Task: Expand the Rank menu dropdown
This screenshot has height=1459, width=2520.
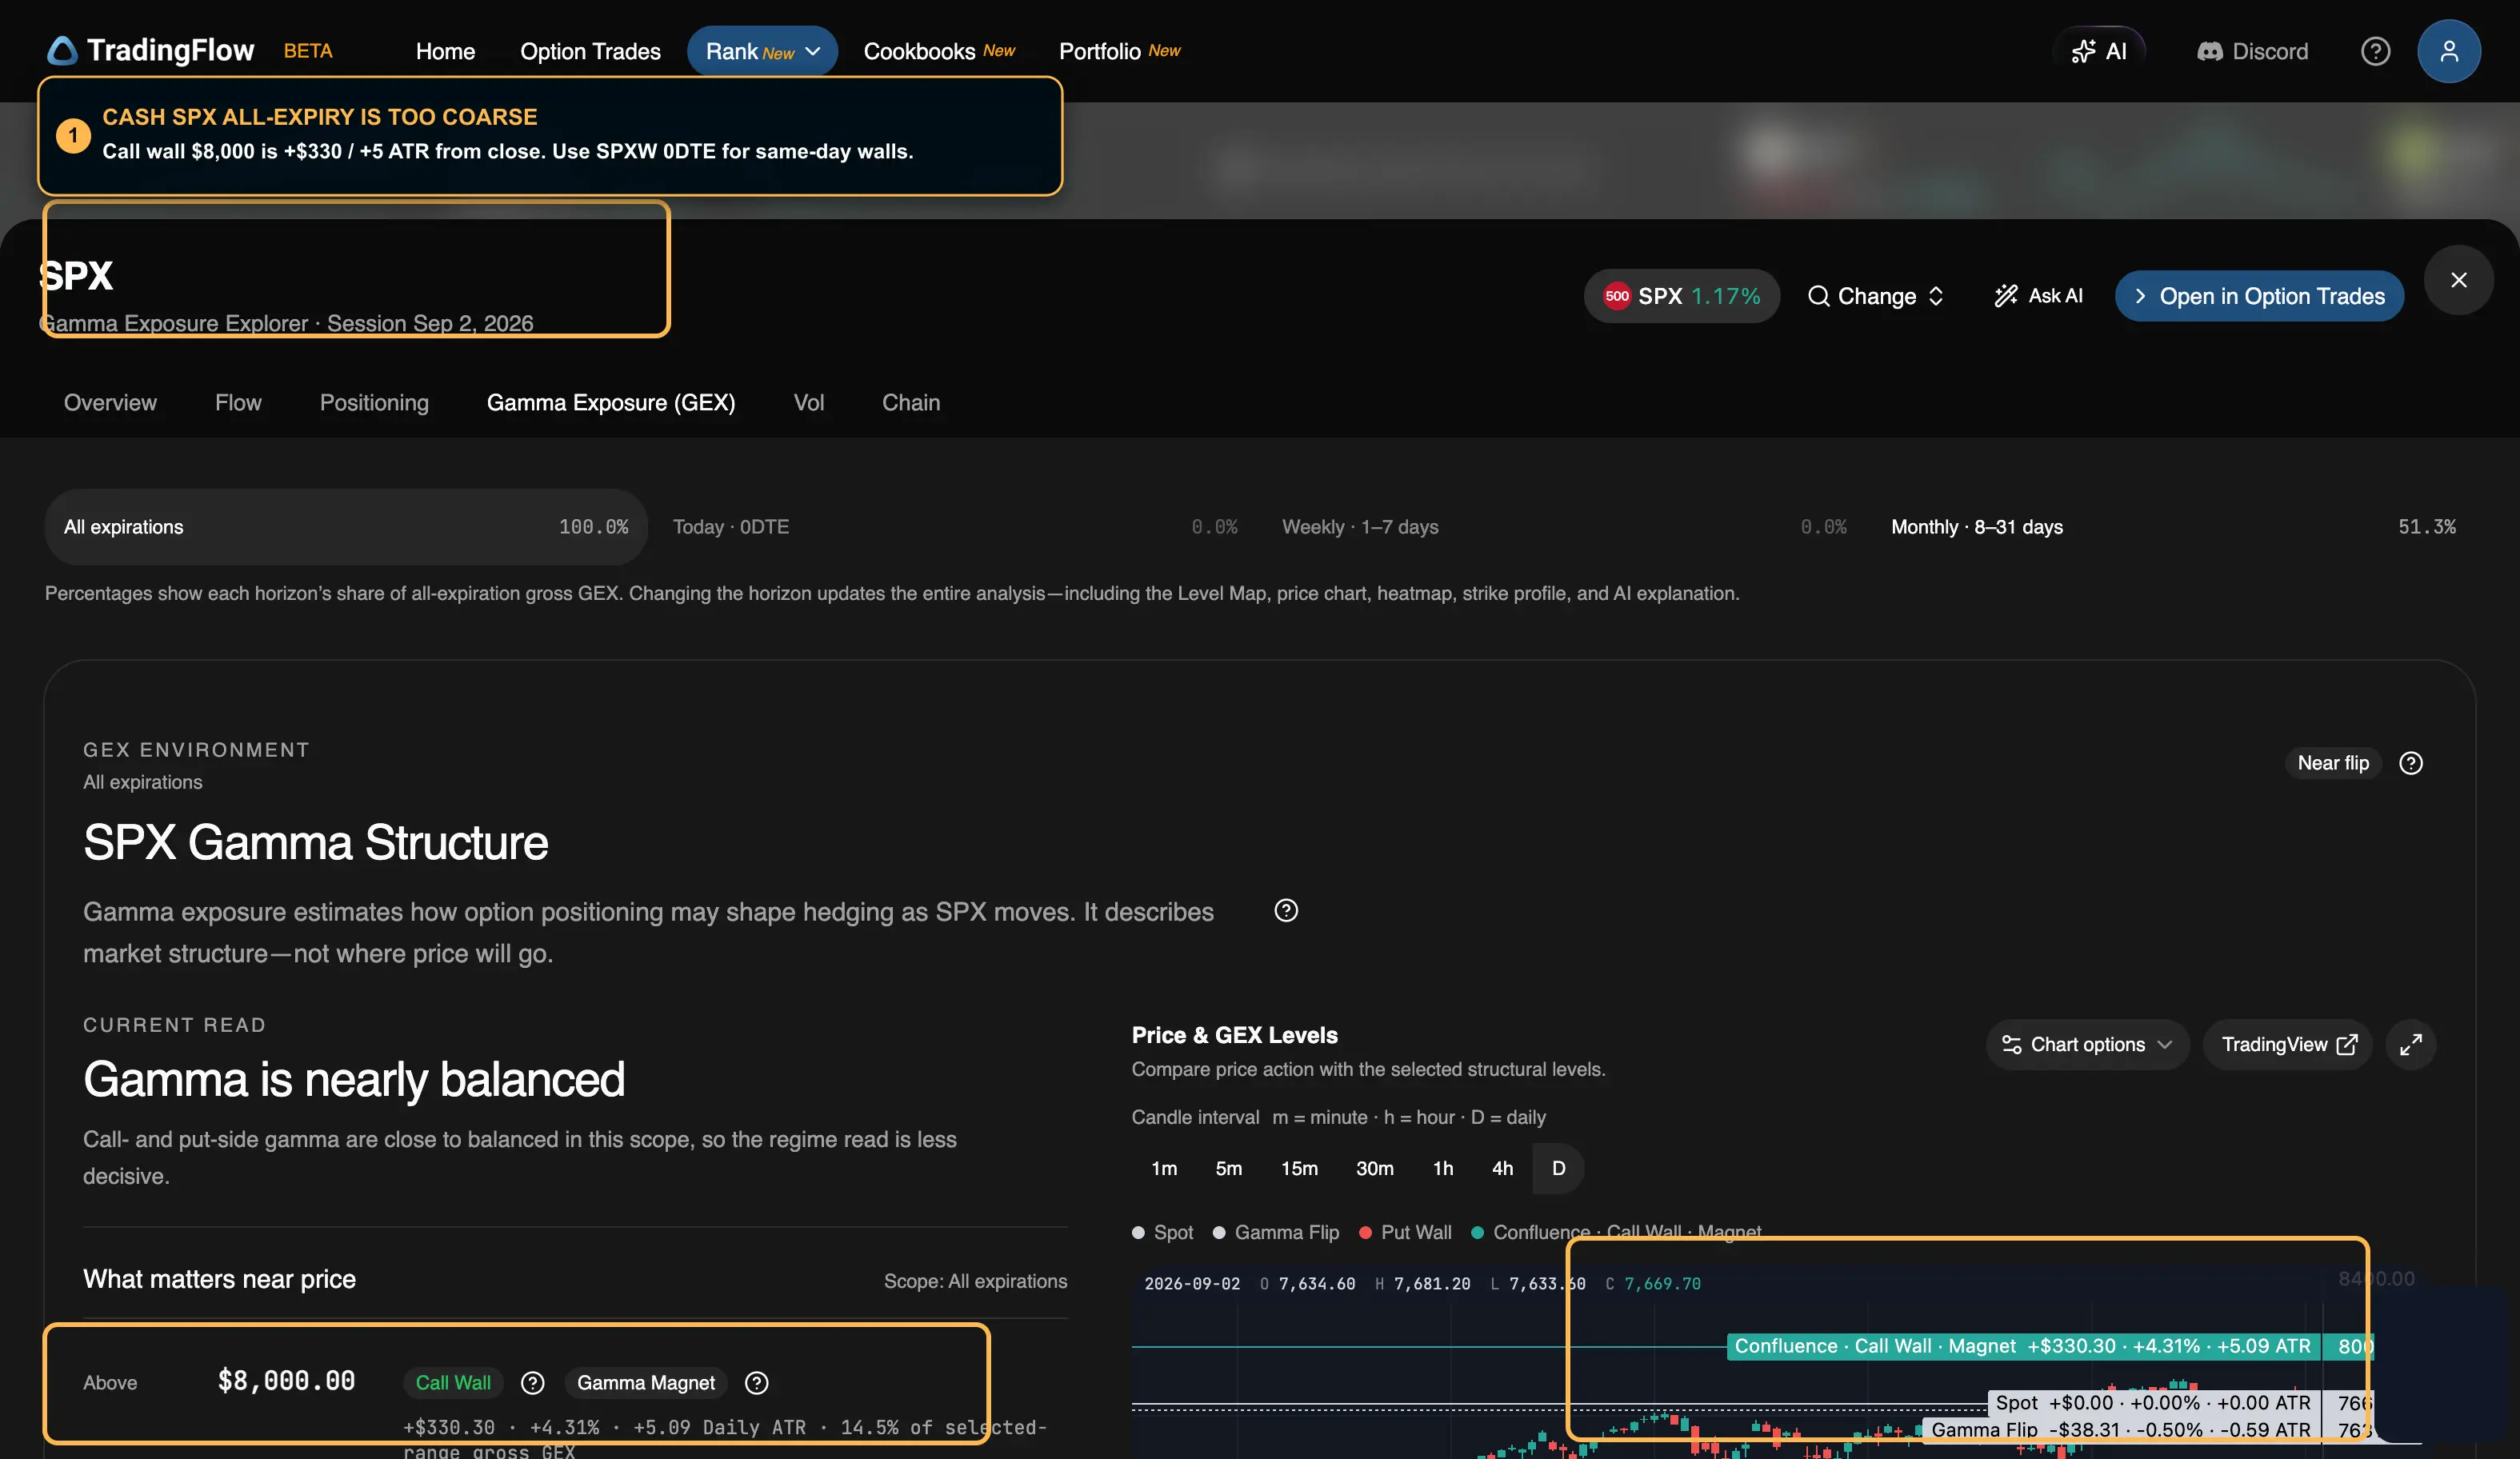Action: [x=762, y=51]
